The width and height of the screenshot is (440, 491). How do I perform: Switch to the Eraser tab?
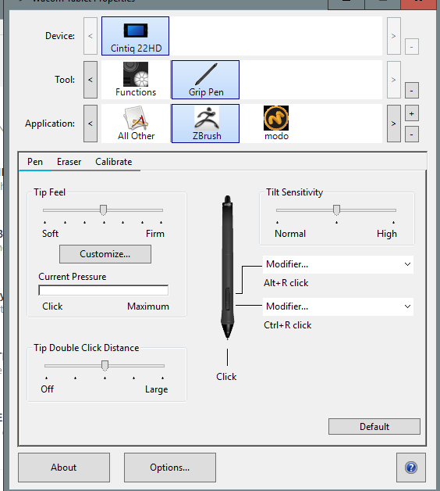[x=69, y=162]
